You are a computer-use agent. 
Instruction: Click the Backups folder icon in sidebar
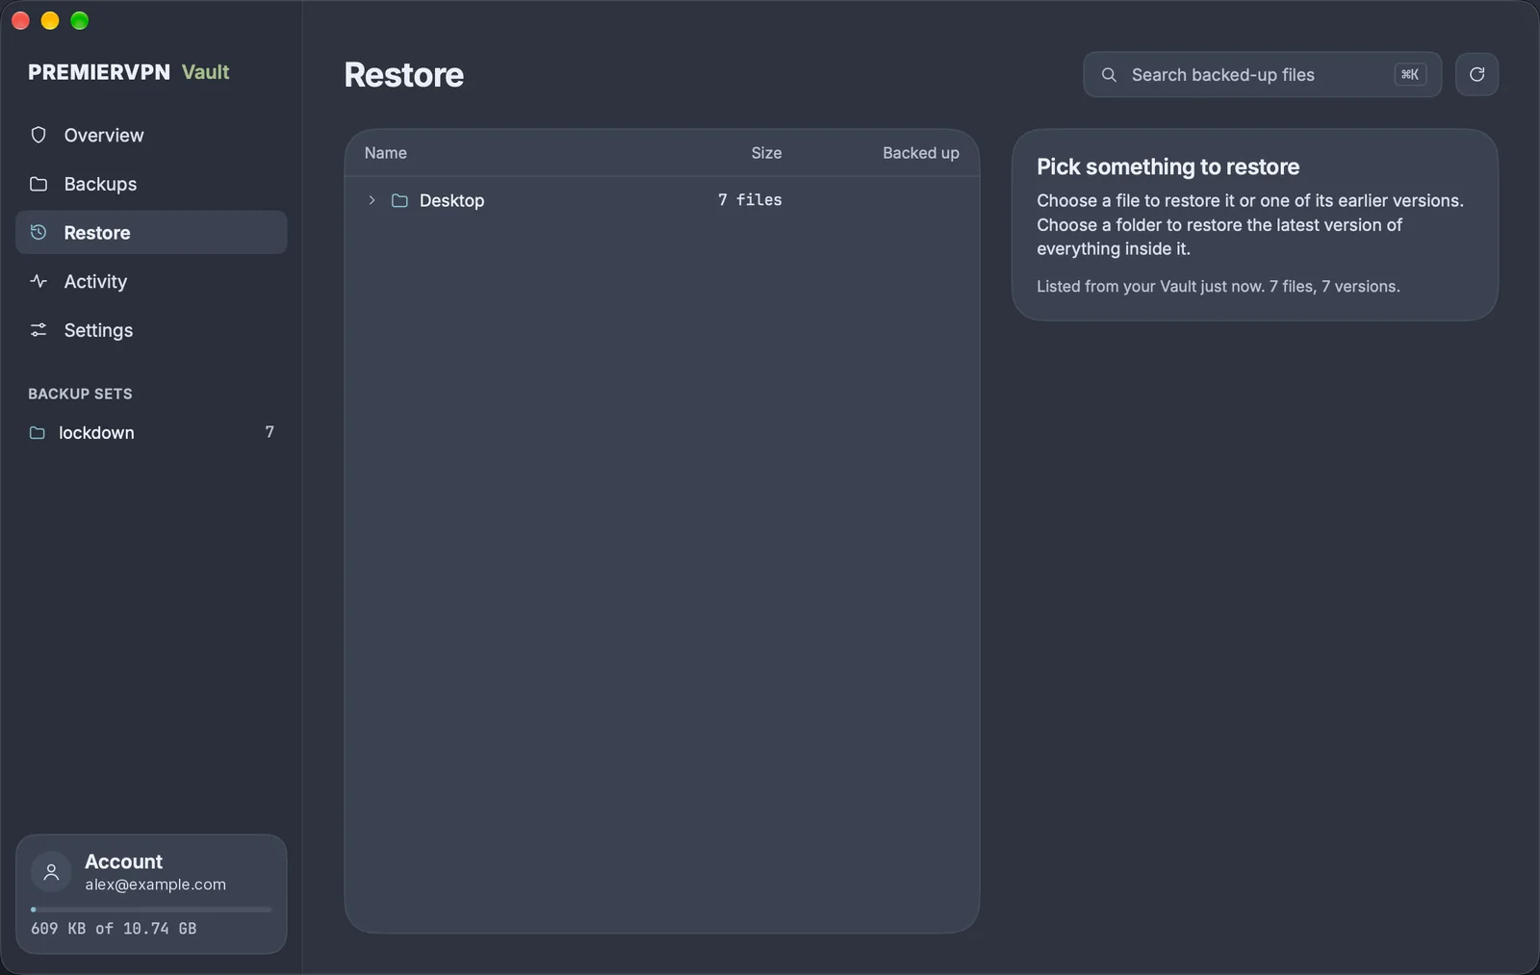coord(38,184)
